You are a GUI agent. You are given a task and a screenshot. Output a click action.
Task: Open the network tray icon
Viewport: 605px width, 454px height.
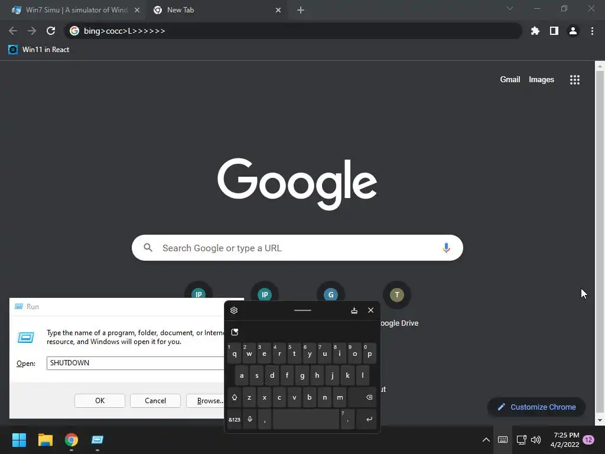[x=521, y=440]
